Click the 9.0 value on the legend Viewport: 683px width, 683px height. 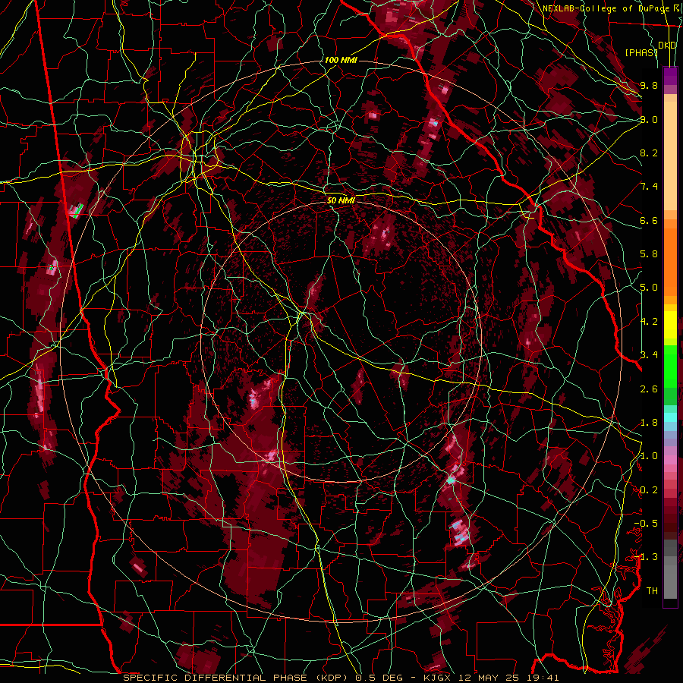point(649,119)
